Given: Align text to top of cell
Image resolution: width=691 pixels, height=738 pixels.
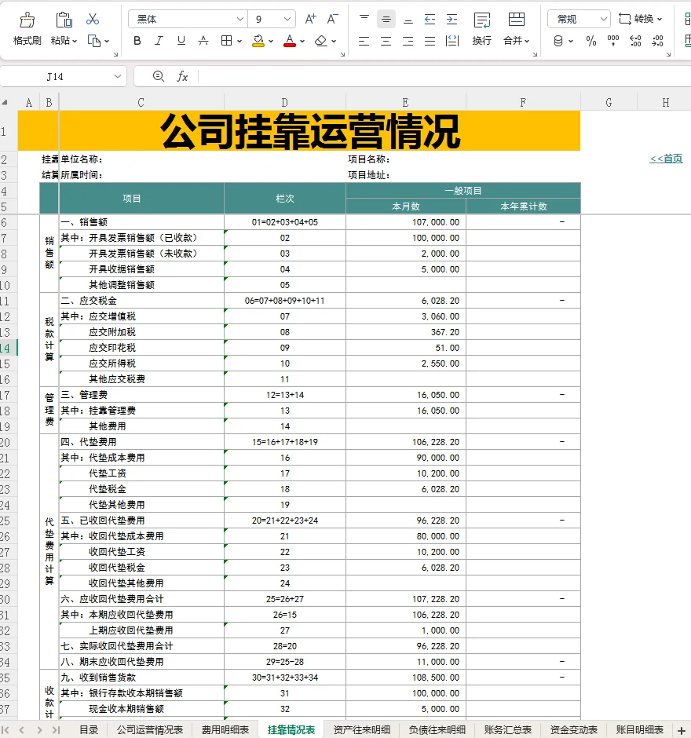Looking at the screenshot, I should click(364, 19).
